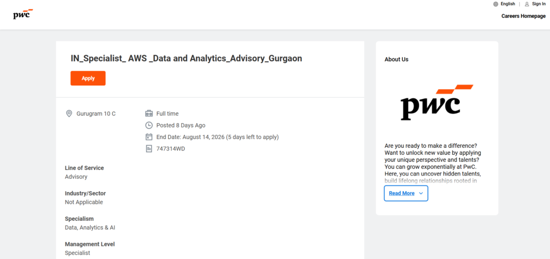
Task: Click the clock icon beside Posted 8 Days Ago
Action: click(x=149, y=125)
